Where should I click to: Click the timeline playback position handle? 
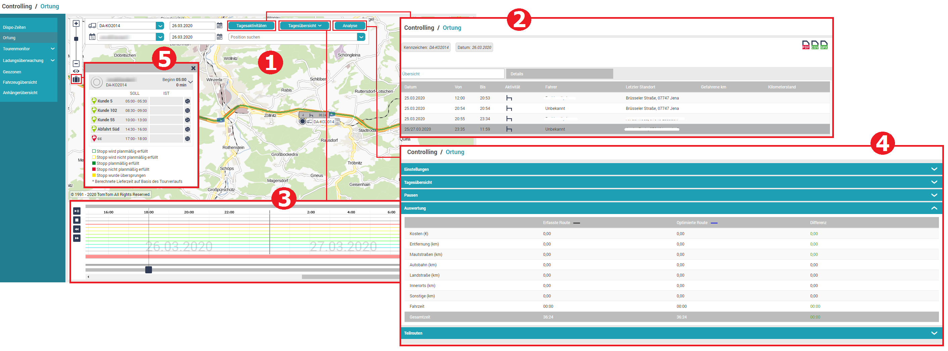149,270
